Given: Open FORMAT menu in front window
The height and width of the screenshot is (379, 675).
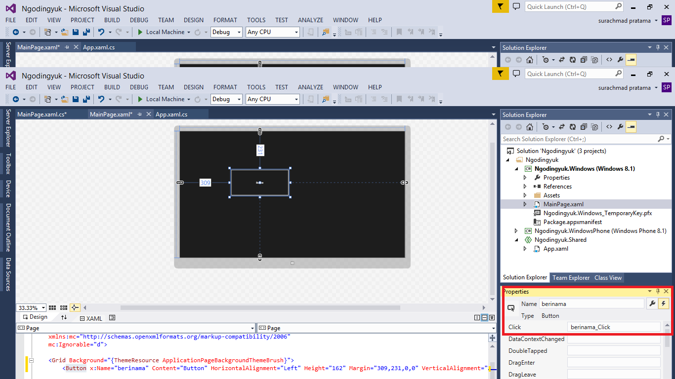Looking at the screenshot, I should pos(225,87).
